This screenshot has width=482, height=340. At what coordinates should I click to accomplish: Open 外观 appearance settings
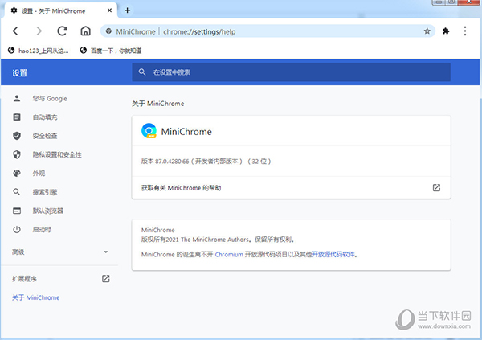[x=39, y=174]
